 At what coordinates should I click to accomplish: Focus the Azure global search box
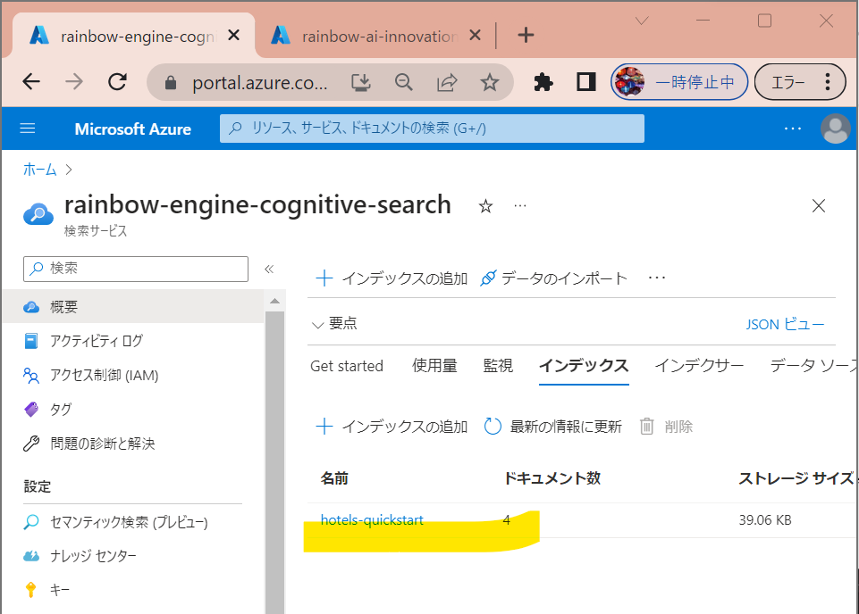point(432,129)
